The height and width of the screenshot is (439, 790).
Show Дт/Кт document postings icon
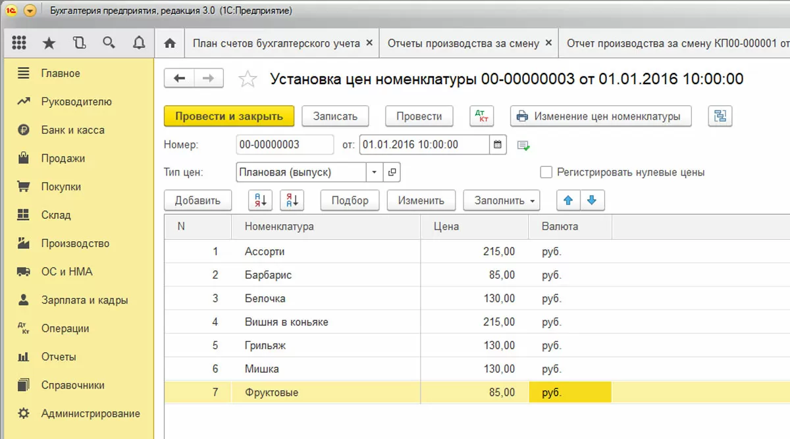pos(481,116)
